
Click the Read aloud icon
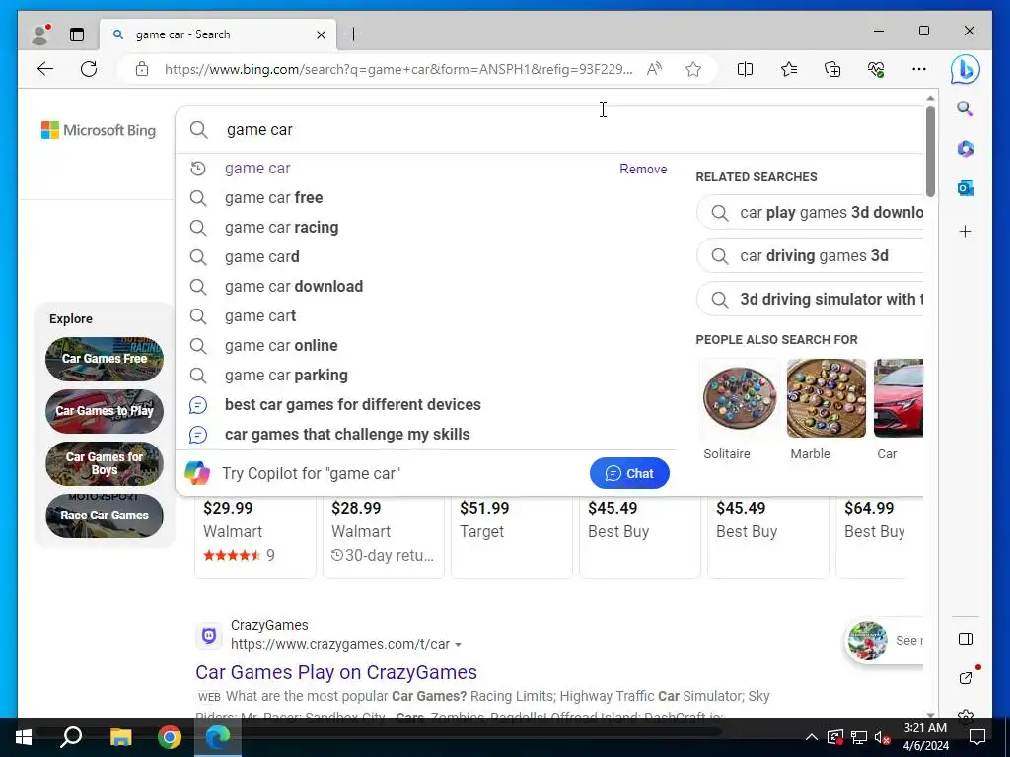click(x=655, y=69)
